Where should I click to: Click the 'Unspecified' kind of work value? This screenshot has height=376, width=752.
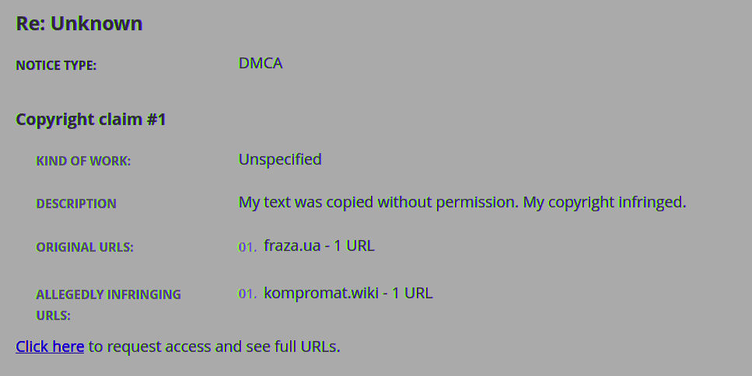[280, 159]
